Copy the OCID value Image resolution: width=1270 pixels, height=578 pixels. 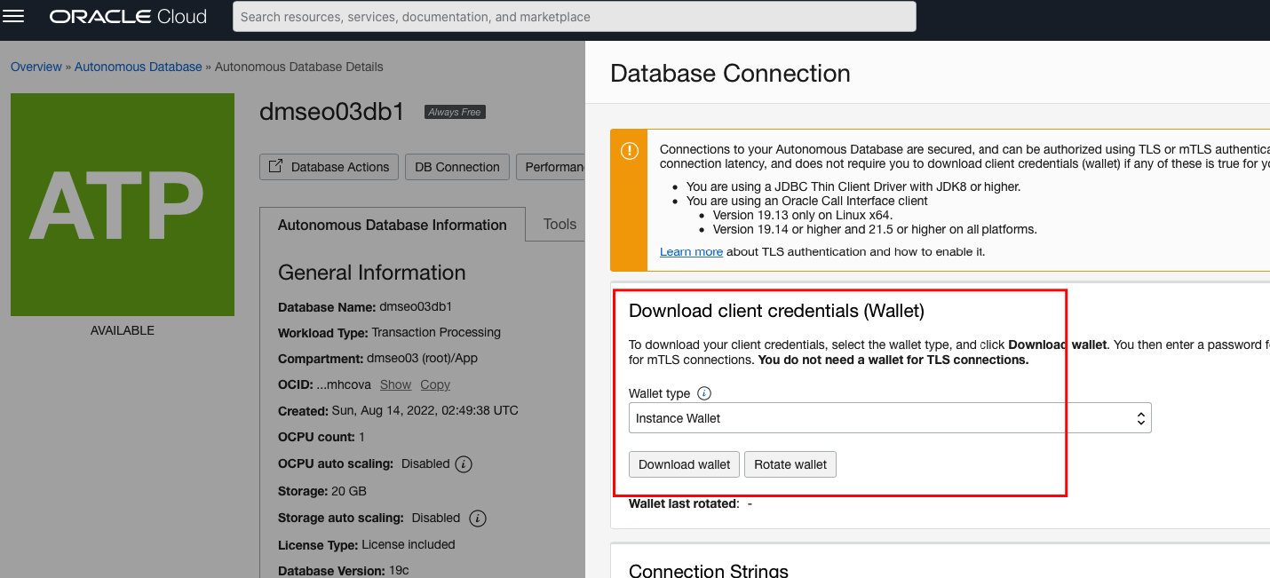tap(435, 384)
